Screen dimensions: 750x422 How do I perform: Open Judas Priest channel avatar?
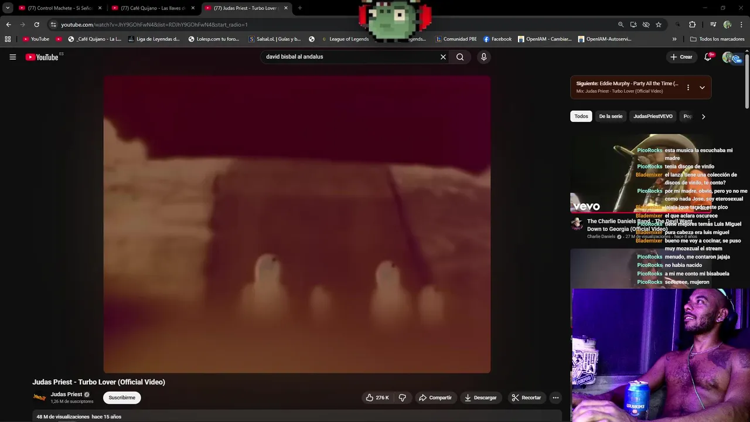pyautogui.click(x=39, y=397)
